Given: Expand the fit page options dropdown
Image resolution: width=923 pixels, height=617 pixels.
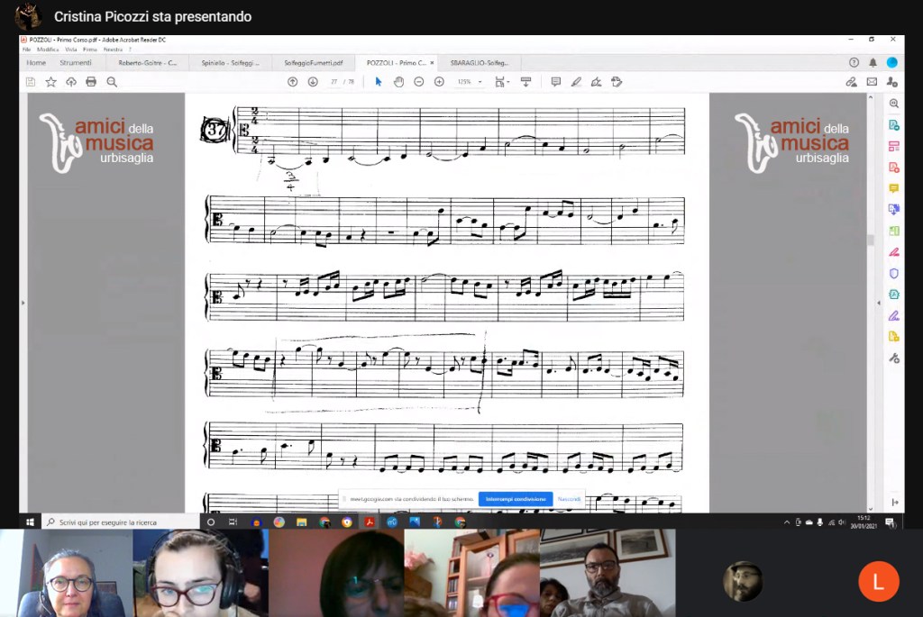Looking at the screenshot, I should coord(503,82).
